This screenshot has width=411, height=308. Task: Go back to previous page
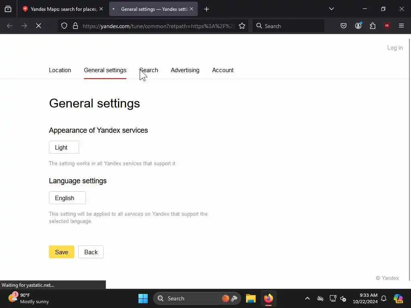[x=10, y=26]
